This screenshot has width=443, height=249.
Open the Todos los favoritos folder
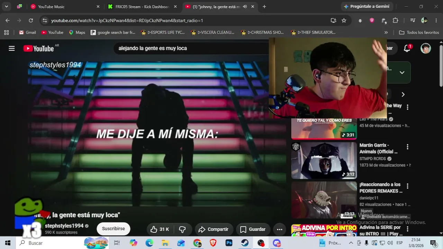tap(419, 33)
